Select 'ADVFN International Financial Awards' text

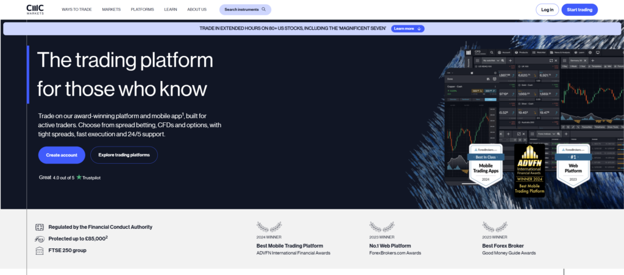293,252
